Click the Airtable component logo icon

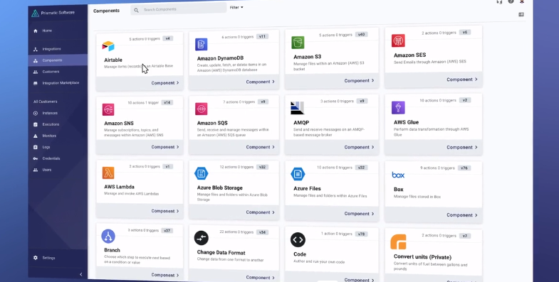pyautogui.click(x=108, y=46)
